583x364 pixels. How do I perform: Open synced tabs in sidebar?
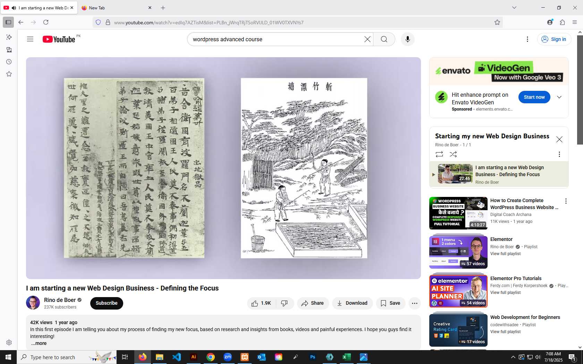(9, 50)
